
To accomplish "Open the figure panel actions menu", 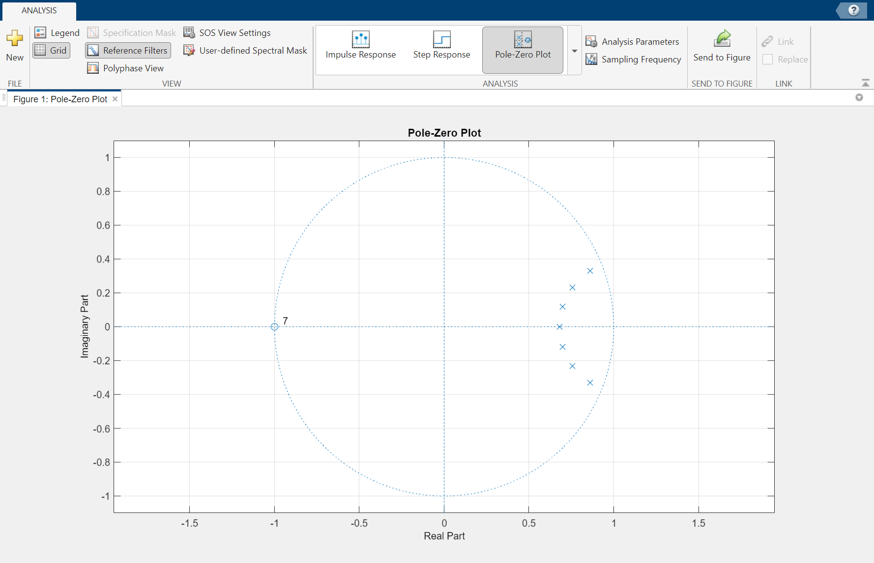I will 859,97.
